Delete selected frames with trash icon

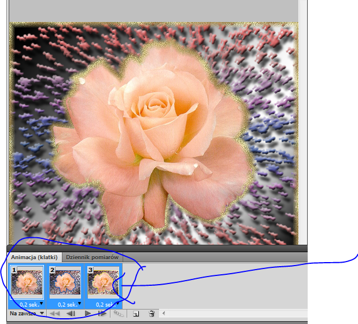(152, 313)
